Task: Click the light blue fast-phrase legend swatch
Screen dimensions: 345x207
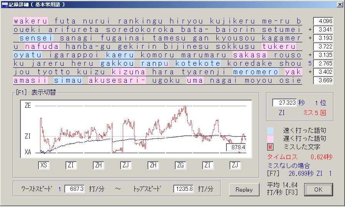Action: pos(270,130)
